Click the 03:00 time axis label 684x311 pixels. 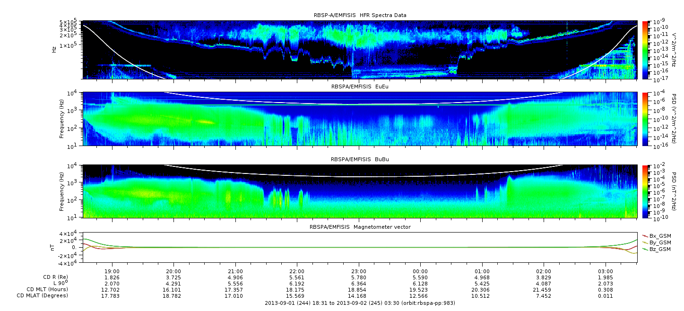[x=606, y=271]
